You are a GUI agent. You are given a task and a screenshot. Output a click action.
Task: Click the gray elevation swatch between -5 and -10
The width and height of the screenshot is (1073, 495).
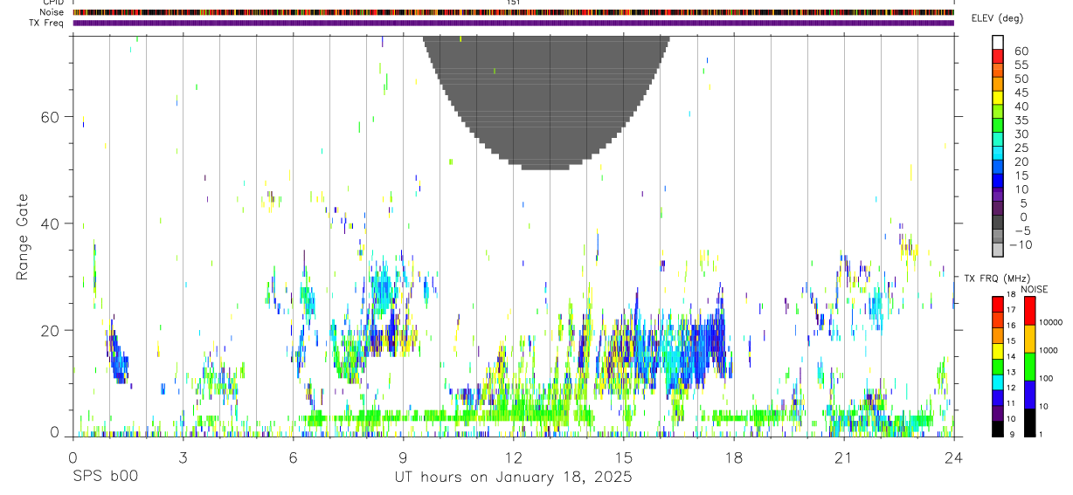click(x=998, y=237)
